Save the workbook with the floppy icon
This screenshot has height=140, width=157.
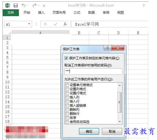pyautogui.click(x=16, y=5)
